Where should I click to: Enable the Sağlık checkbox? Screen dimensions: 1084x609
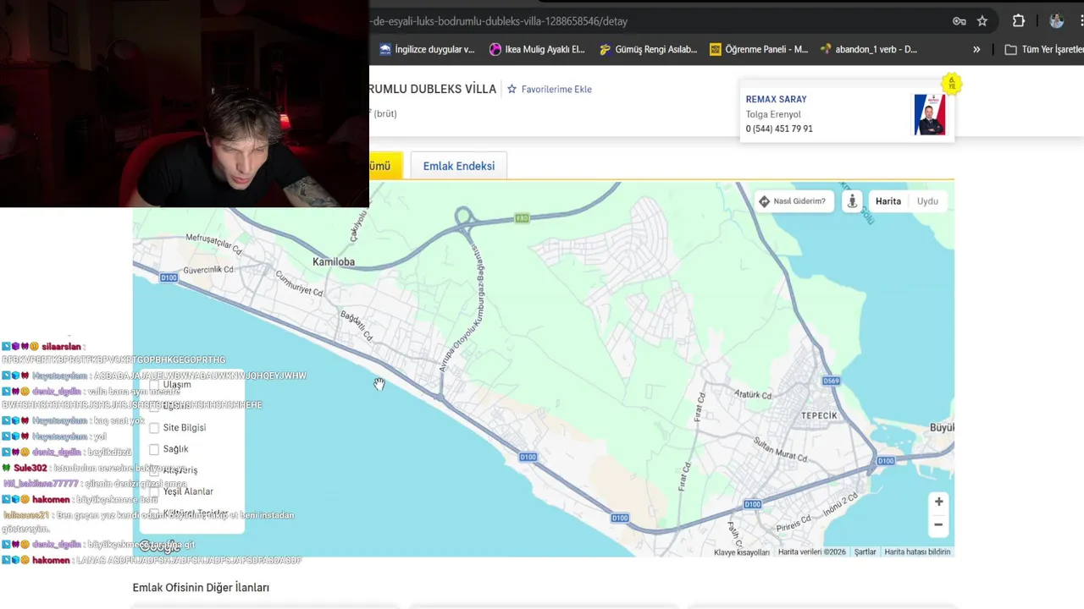pos(154,449)
